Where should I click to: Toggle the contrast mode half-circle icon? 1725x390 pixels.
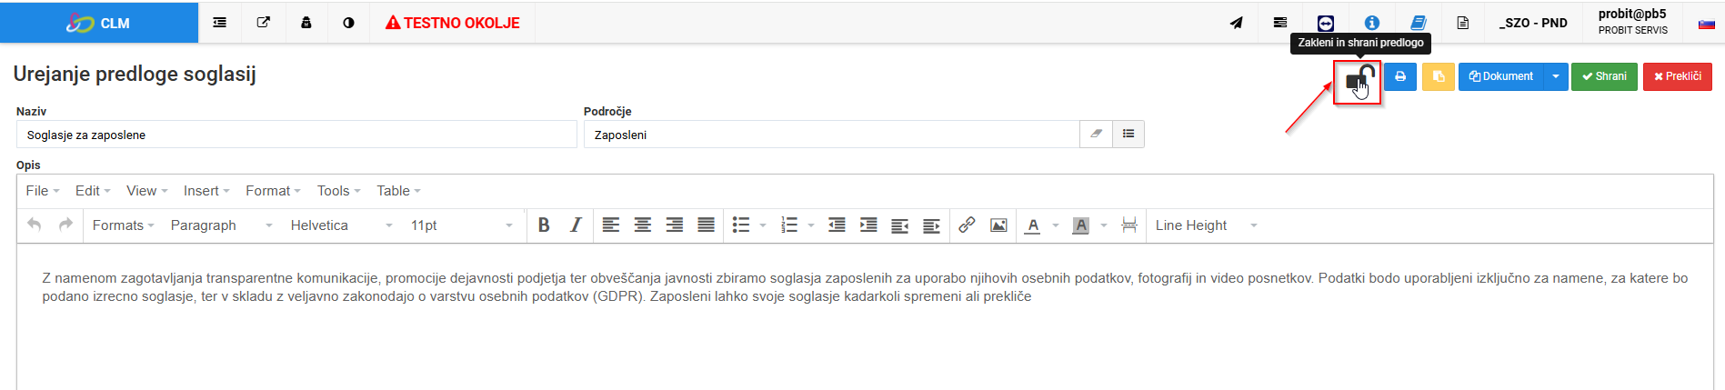[x=348, y=23]
